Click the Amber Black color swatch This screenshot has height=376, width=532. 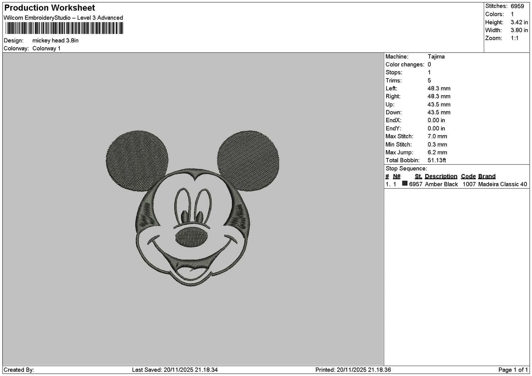(405, 183)
